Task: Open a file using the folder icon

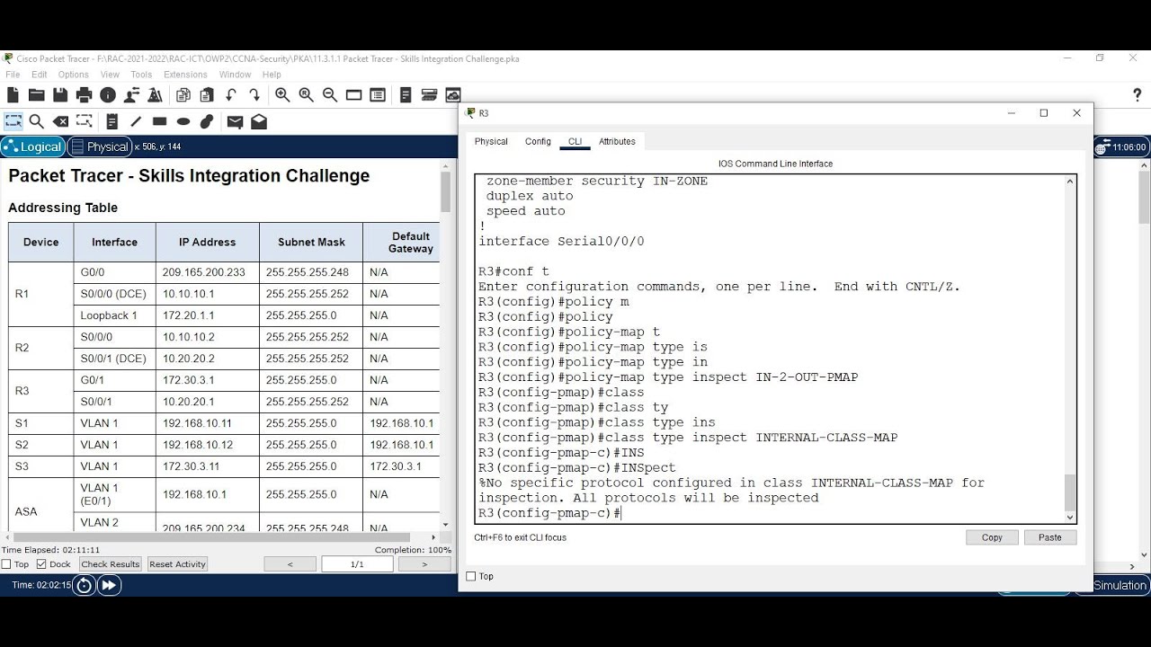Action: pyautogui.click(x=37, y=95)
